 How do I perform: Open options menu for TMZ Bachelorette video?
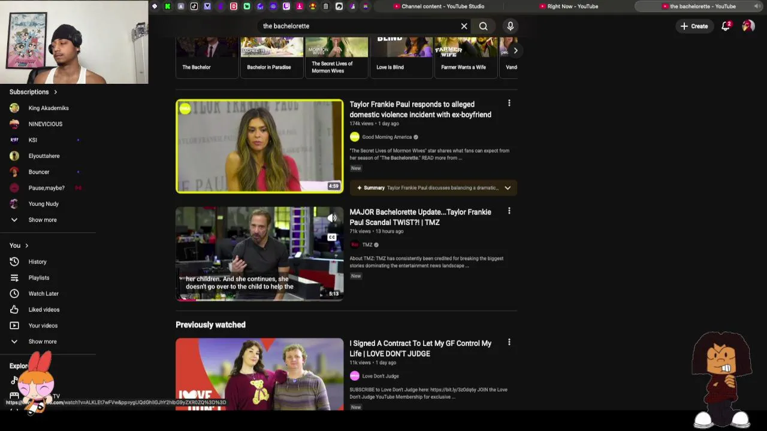tap(509, 211)
